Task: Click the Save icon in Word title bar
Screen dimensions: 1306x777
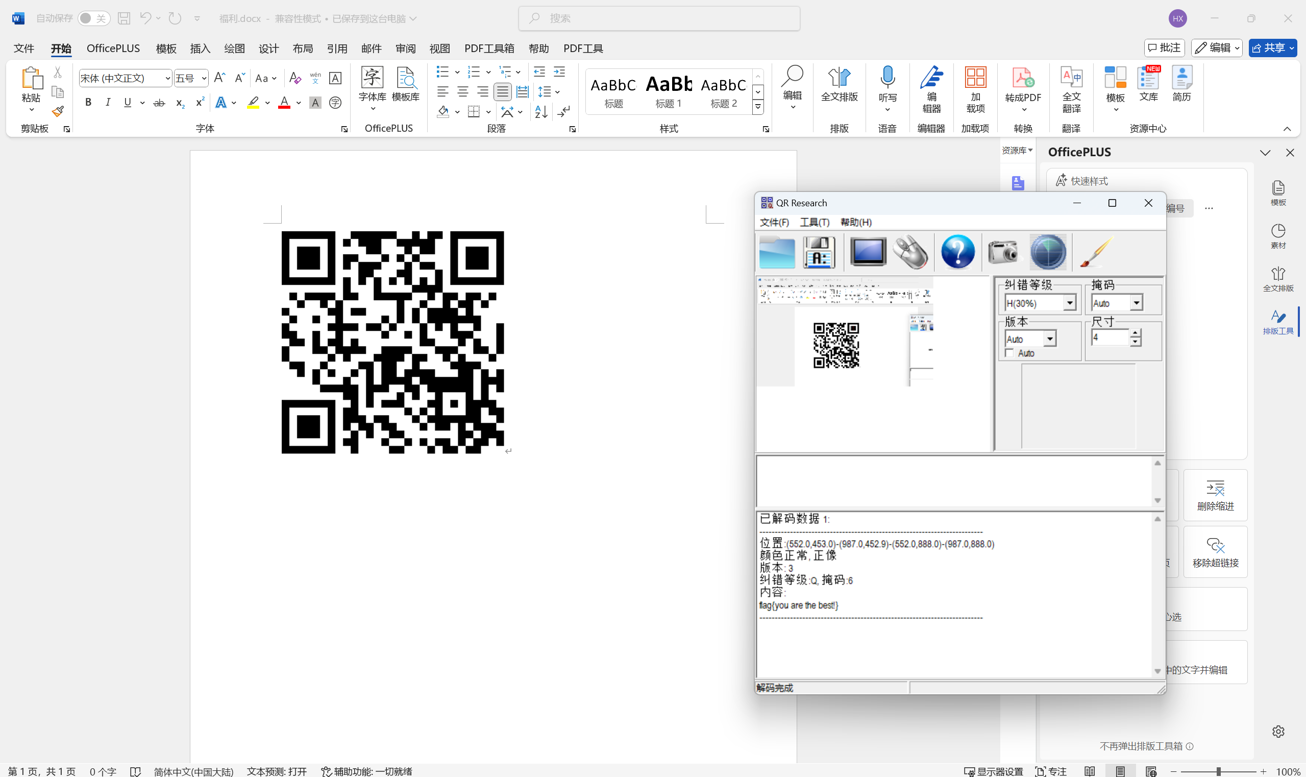Action: [124, 18]
